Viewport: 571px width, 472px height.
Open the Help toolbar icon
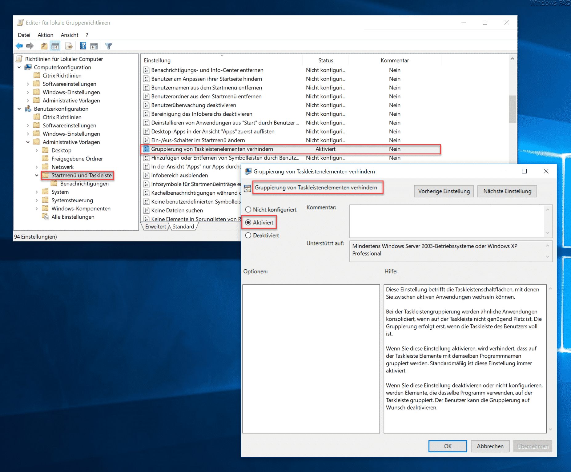click(x=83, y=46)
